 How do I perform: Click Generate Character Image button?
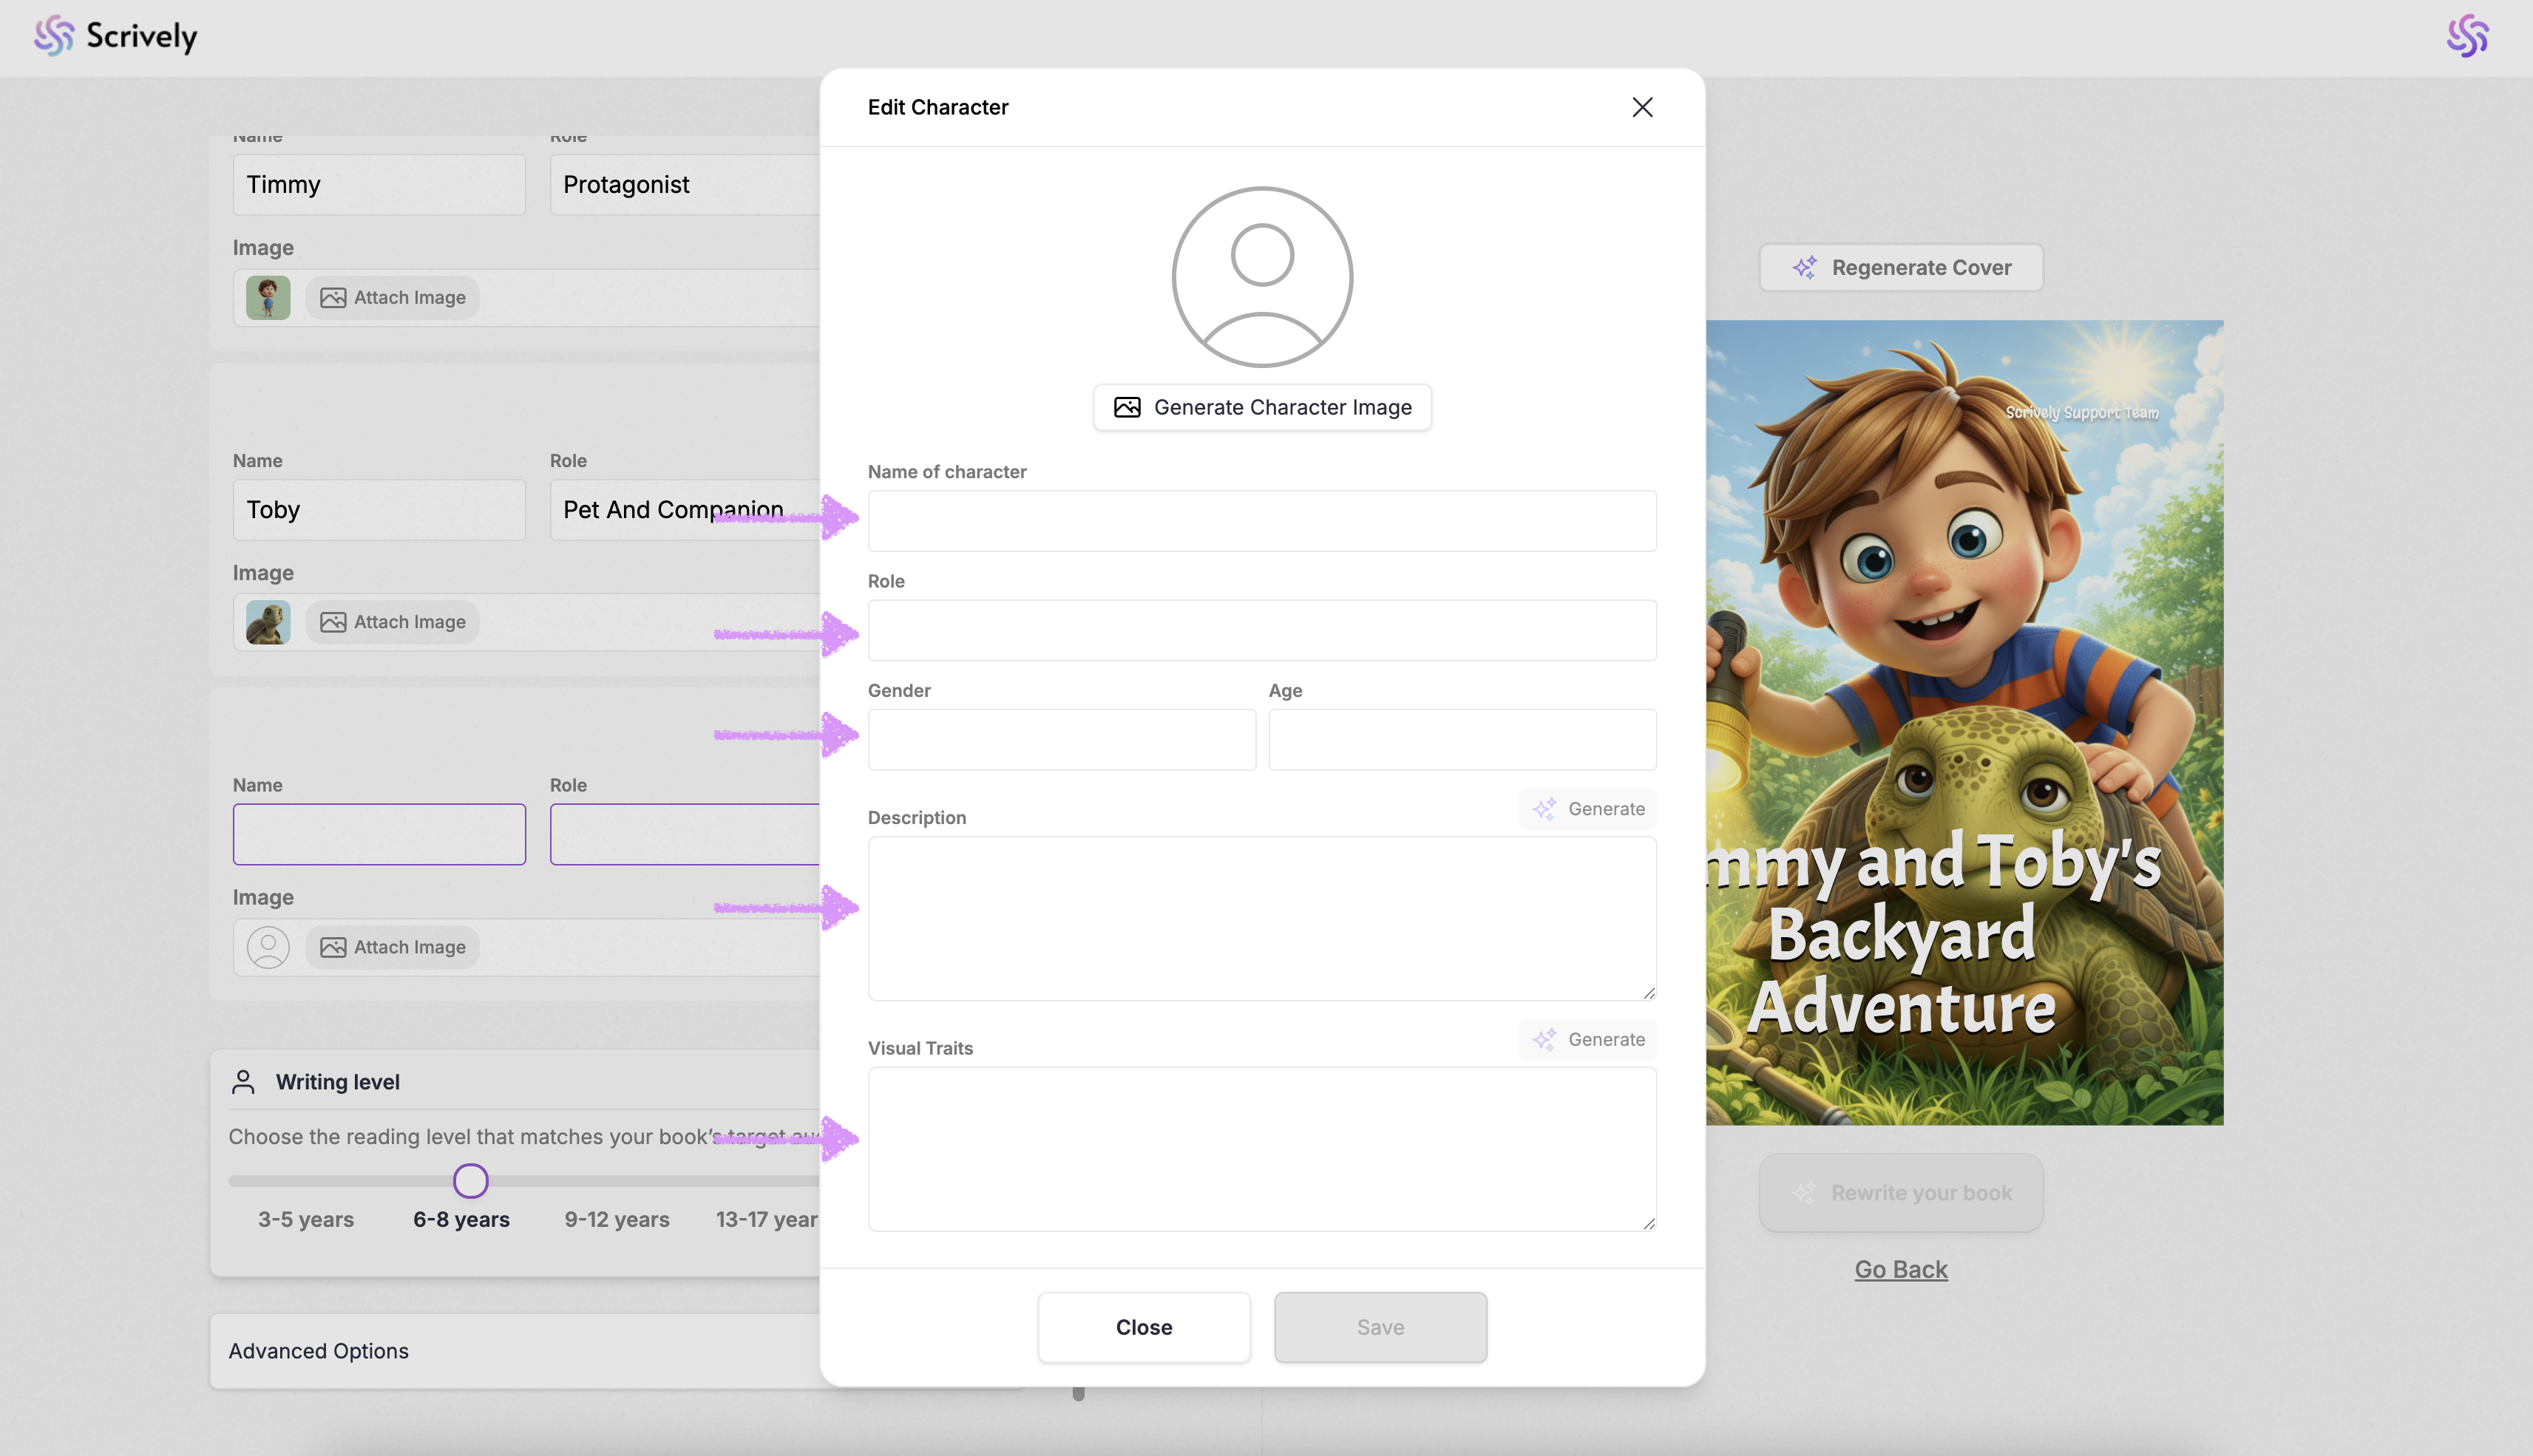point(1261,407)
